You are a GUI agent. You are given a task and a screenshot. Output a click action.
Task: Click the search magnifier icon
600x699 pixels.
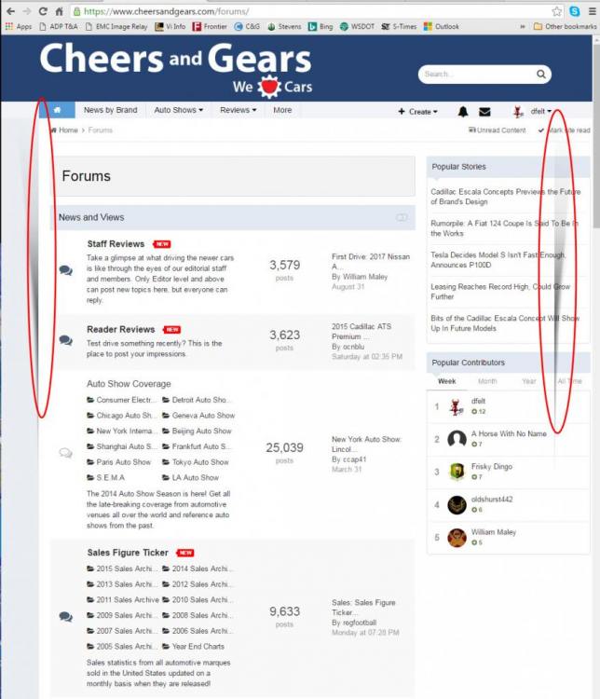point(540,74)
